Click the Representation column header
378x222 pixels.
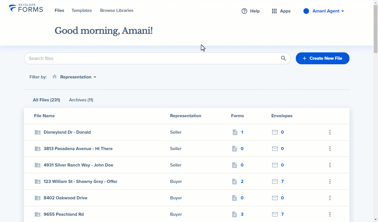186,116
